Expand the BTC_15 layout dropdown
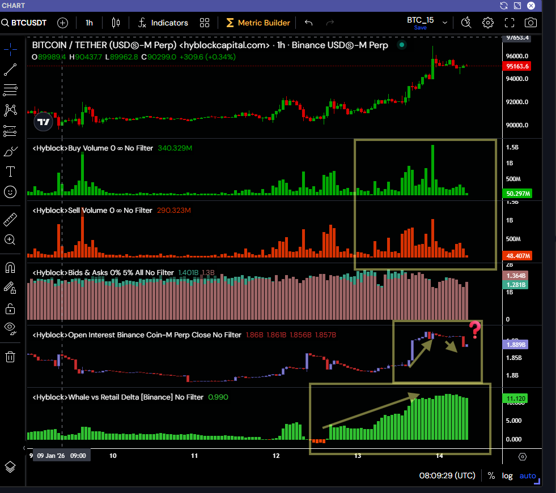Screen dimensions: 556x493 tap(445, 23)
